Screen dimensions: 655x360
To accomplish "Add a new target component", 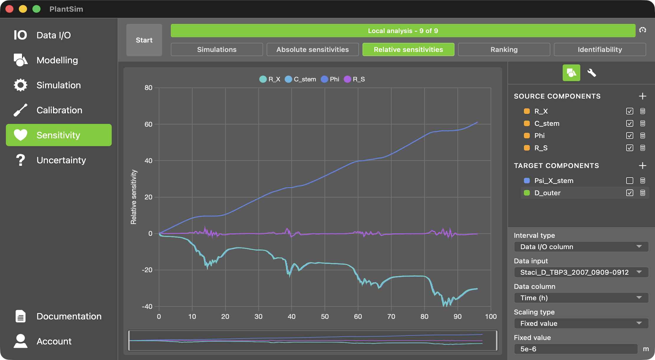I will [643, 166].
